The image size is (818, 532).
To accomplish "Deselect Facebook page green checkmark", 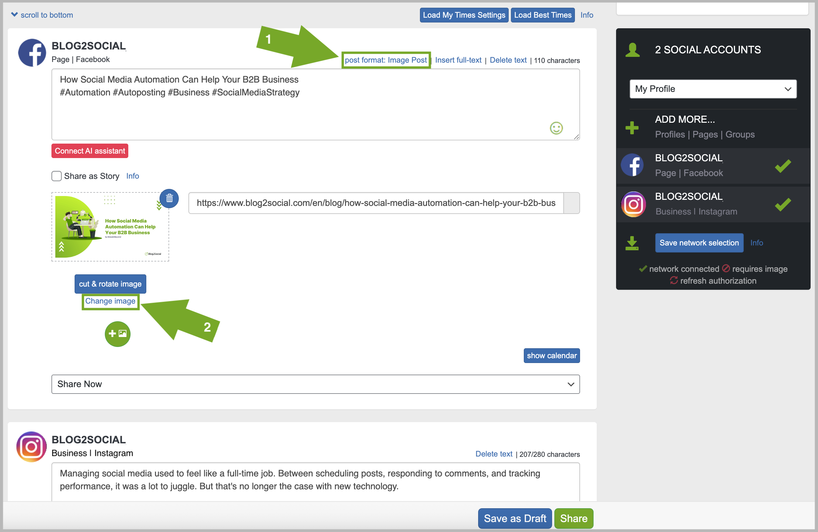I will (783, 166).
